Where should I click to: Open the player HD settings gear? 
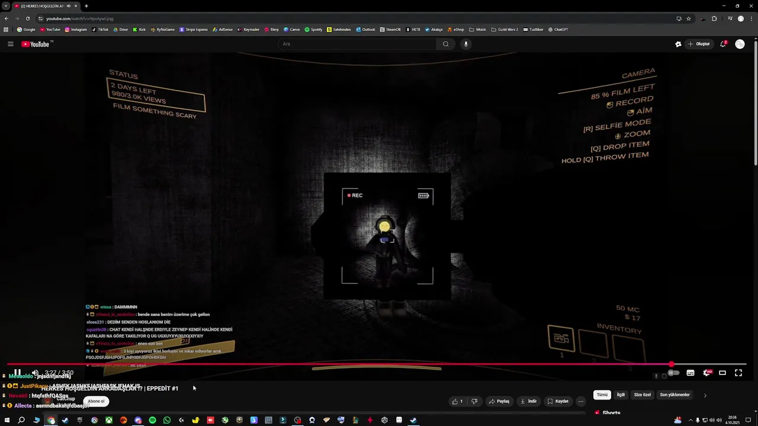[x=706, y=373]
